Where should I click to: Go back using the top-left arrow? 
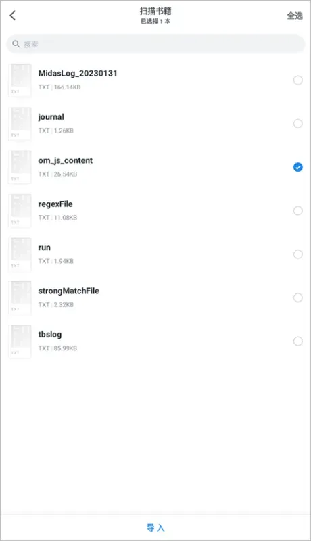click(x=13, y=16)
